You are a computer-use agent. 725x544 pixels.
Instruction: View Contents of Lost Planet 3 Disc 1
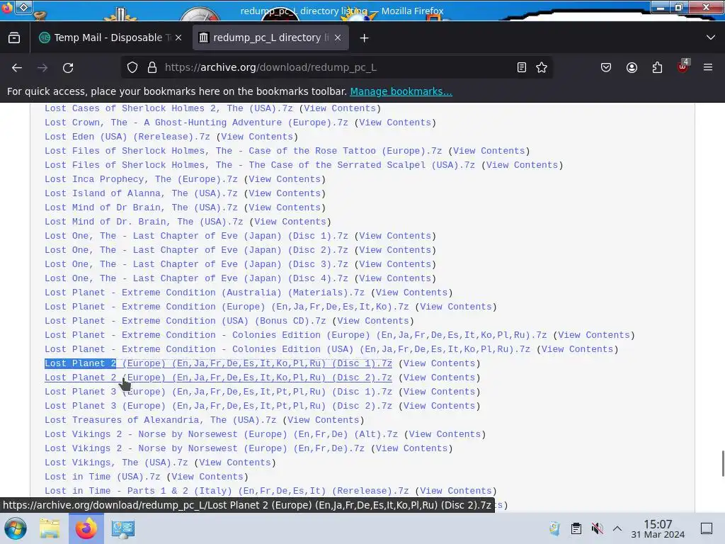point(439,392)
